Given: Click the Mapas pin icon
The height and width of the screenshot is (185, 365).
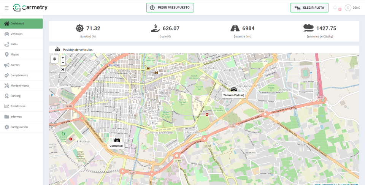Looking at the screenshot, I should 7,54.
